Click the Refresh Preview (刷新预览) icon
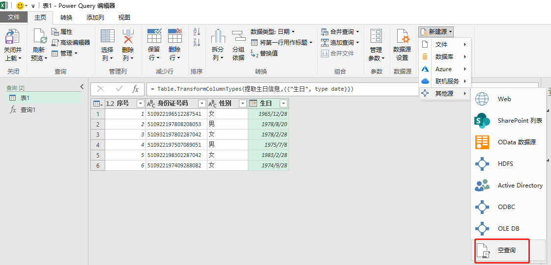 click(x=40, y=36)
